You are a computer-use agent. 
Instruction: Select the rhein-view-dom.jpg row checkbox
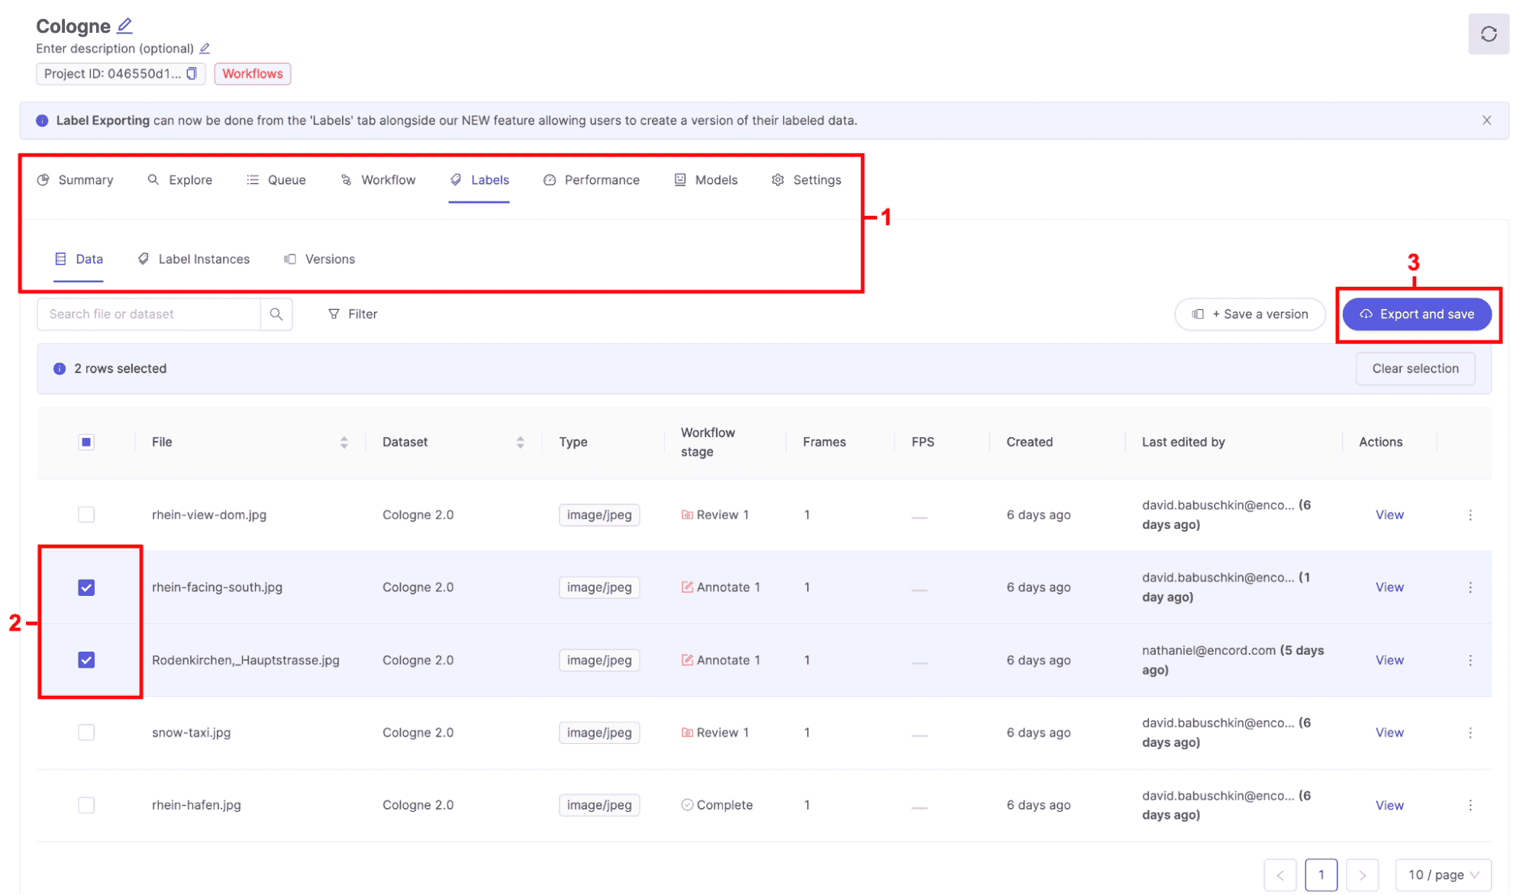click(x=86, y=515)
